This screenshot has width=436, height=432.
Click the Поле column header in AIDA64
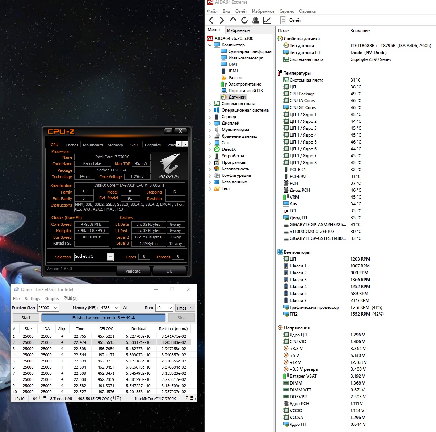click(x=283, y=31)
